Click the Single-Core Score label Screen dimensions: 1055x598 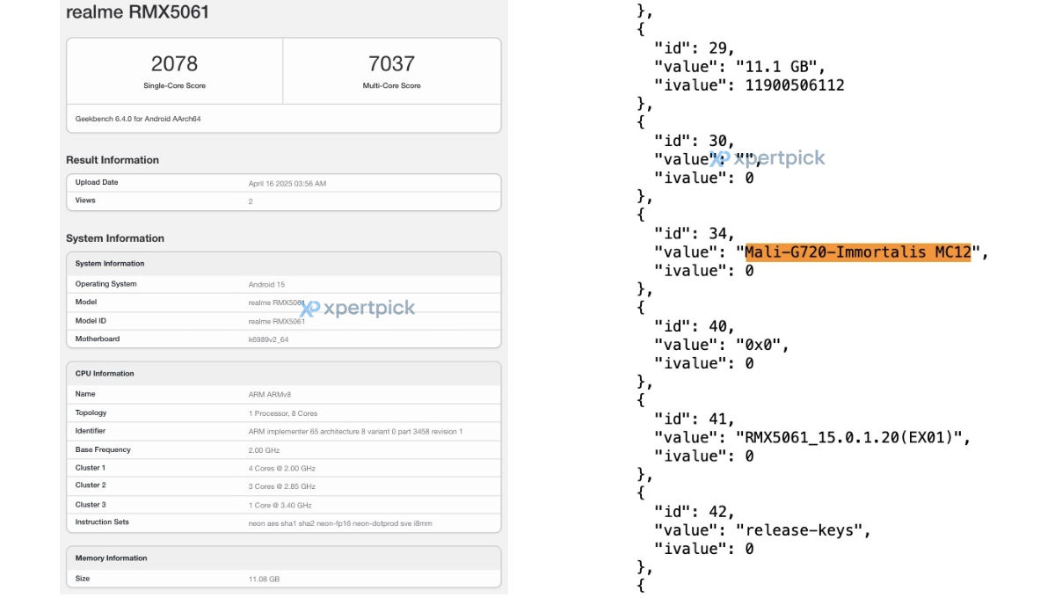[x=174, y=85]
